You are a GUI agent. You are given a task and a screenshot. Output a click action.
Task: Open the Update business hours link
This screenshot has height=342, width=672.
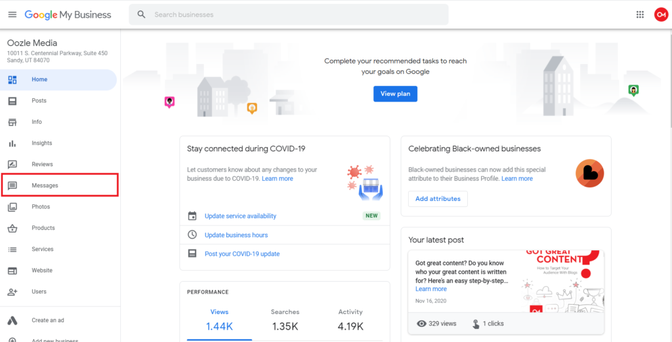[236, 235]
